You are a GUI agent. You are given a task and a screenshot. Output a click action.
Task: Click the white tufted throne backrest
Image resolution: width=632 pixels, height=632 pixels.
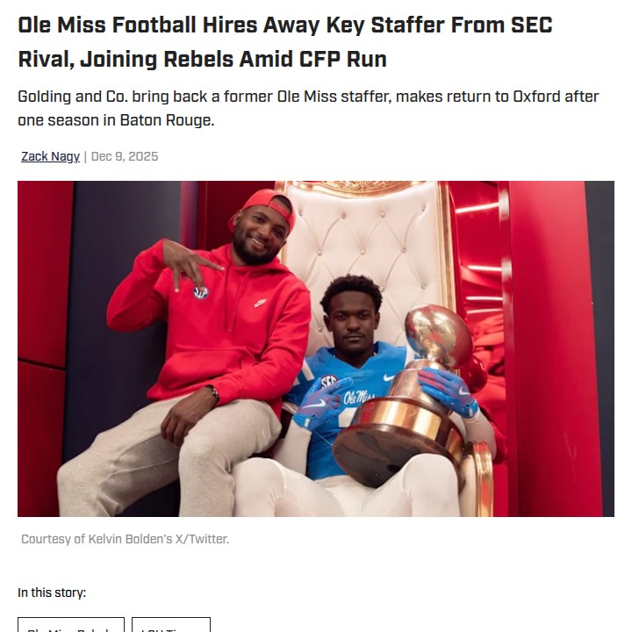coord(369,237)
